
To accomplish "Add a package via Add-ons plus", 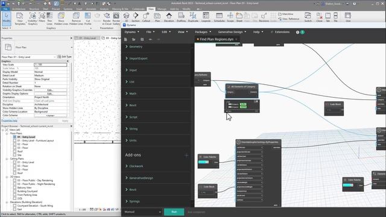I will click(186, 156).
